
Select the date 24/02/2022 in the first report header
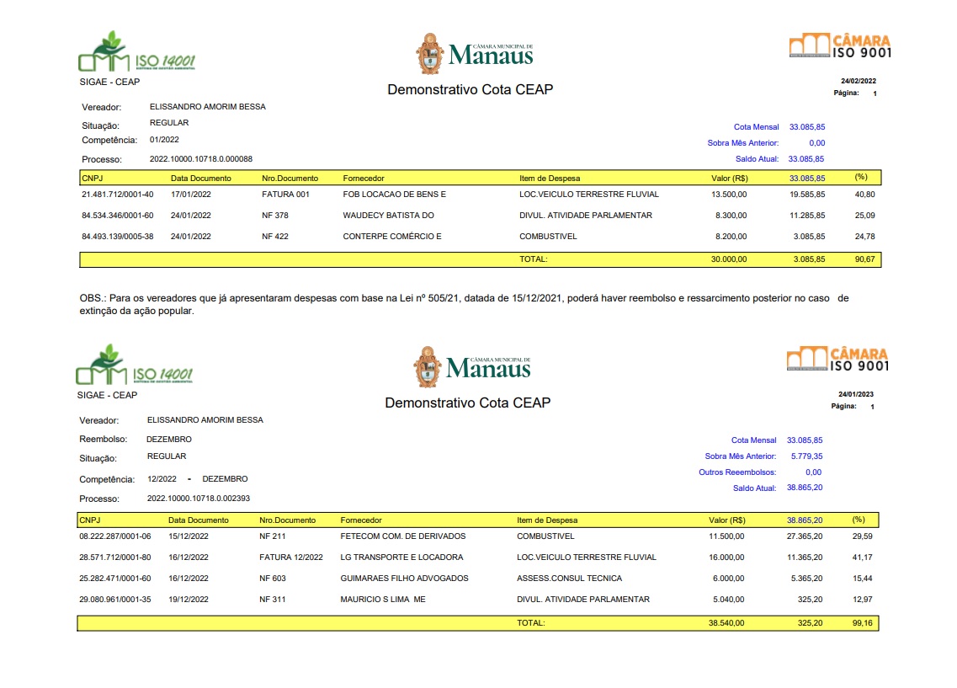point(859,81)
